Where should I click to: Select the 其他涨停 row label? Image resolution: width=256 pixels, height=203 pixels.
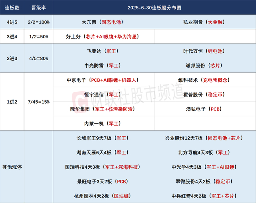pyautogui.click(x=12, y=167)
